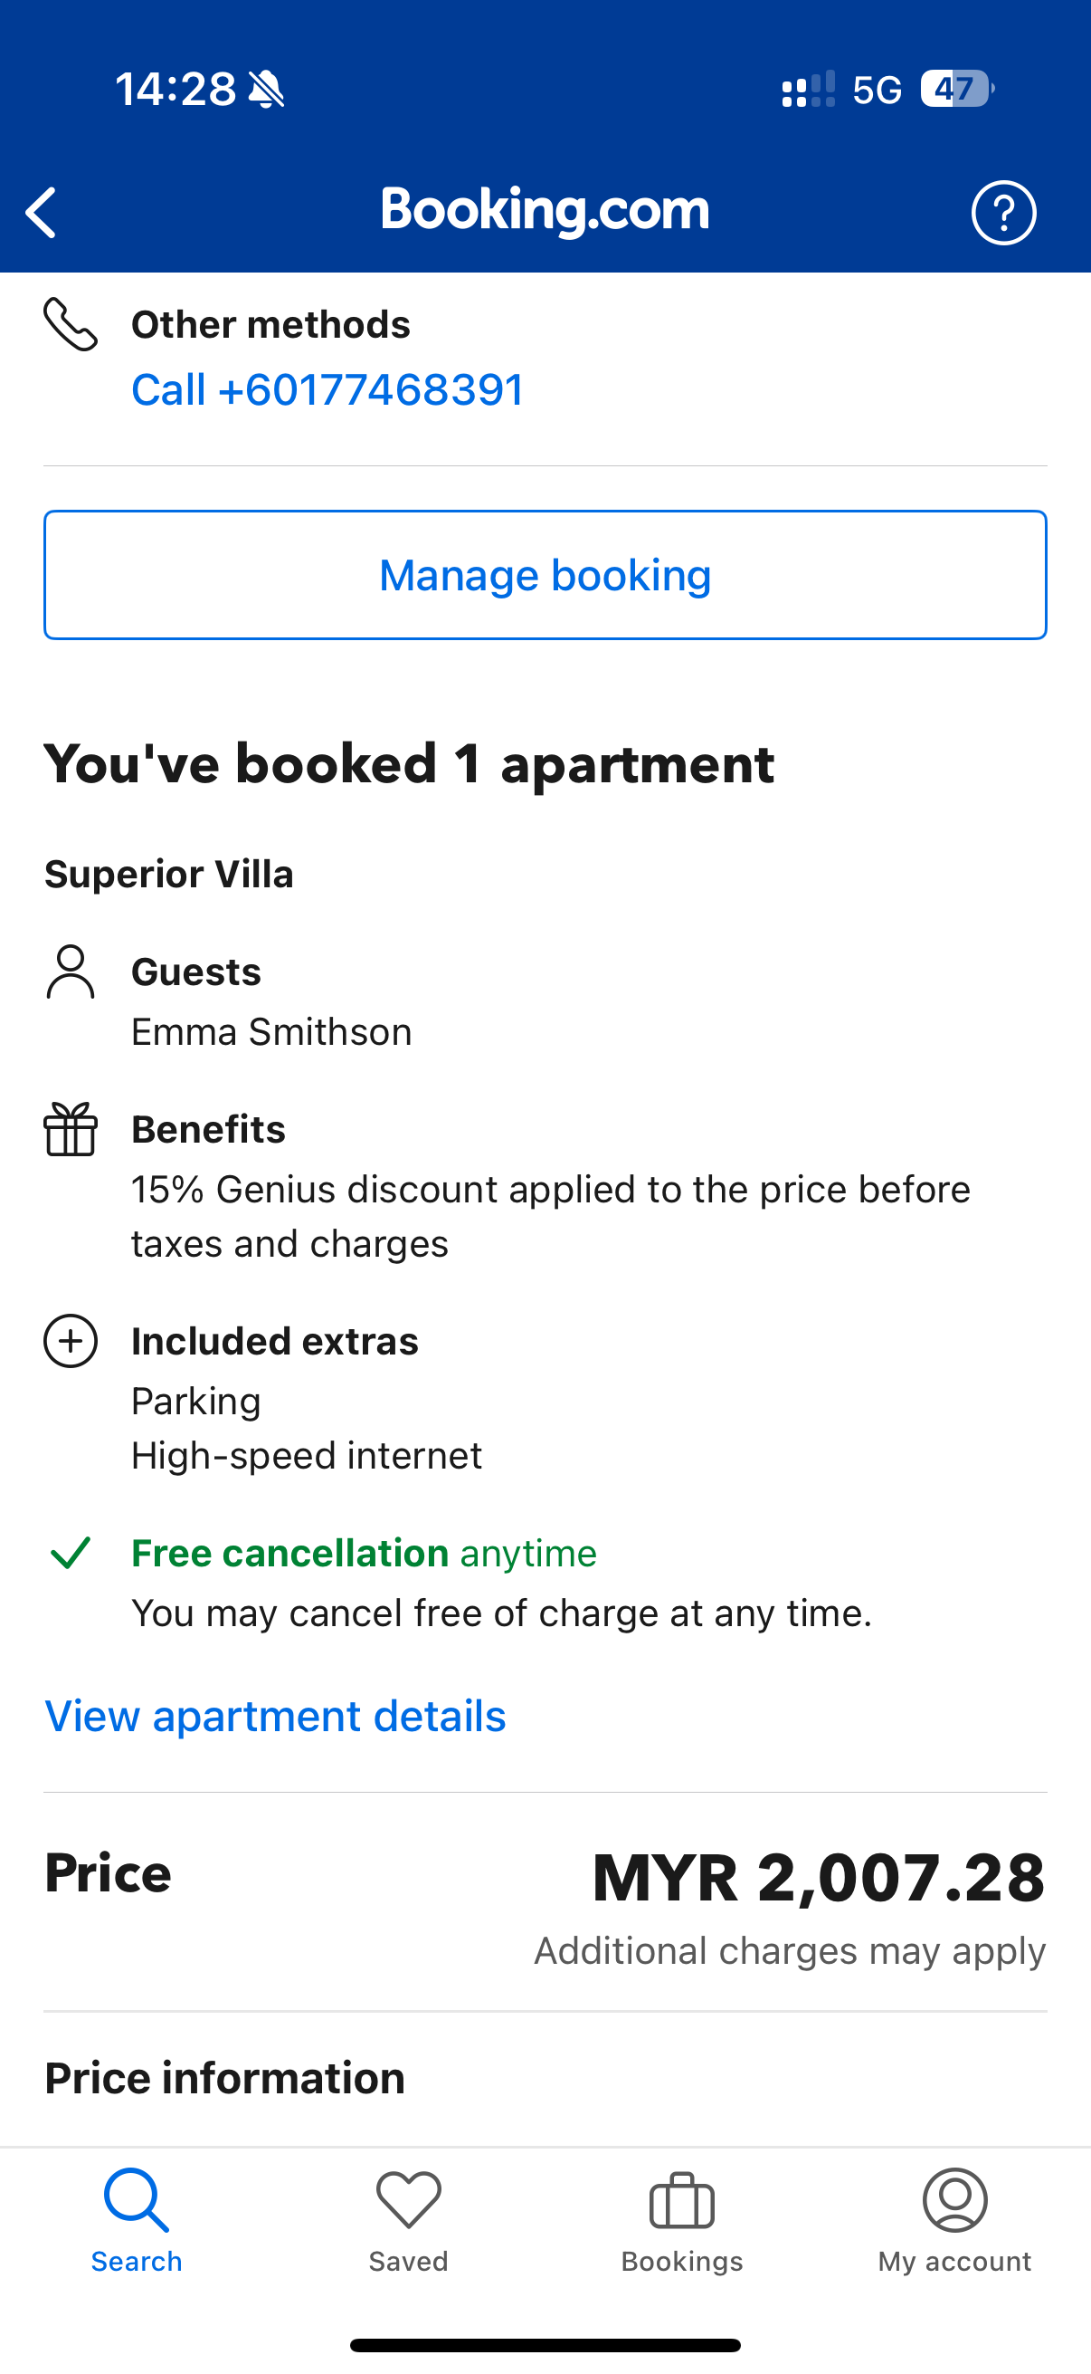Tap the Benefits gift icon
The image size is (1091, 2374).
(x=70, y=1129)
